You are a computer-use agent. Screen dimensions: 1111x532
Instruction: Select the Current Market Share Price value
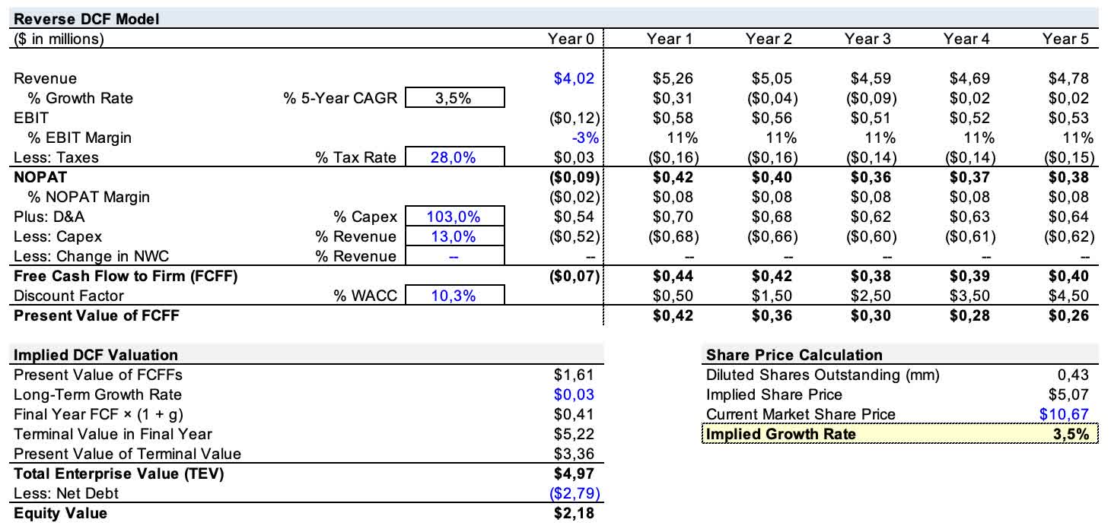tap(1064, 414)
